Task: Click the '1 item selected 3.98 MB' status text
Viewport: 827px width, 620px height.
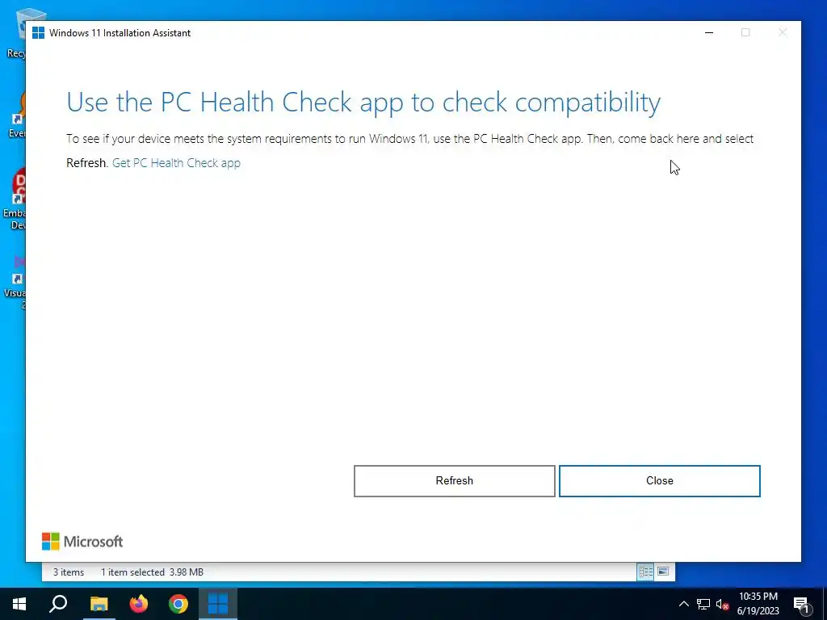Action: pos(152,572)
